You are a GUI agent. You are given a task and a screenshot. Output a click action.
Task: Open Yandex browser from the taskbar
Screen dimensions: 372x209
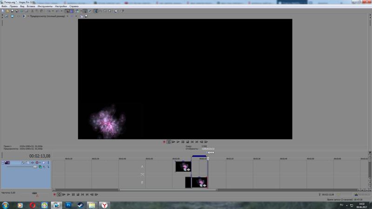point(105,204)
